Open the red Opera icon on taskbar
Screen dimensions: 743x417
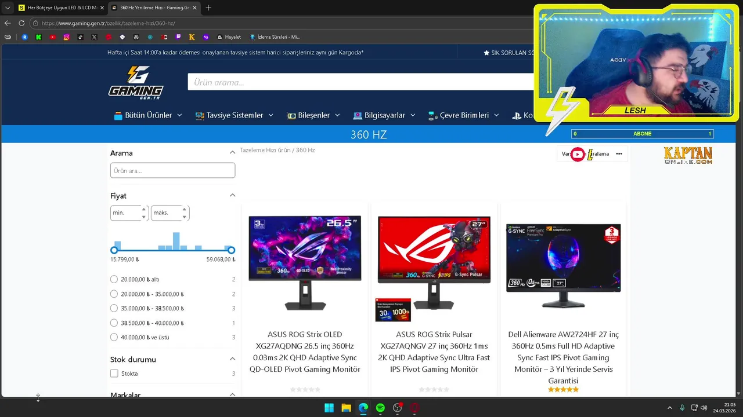coord(414,408)
